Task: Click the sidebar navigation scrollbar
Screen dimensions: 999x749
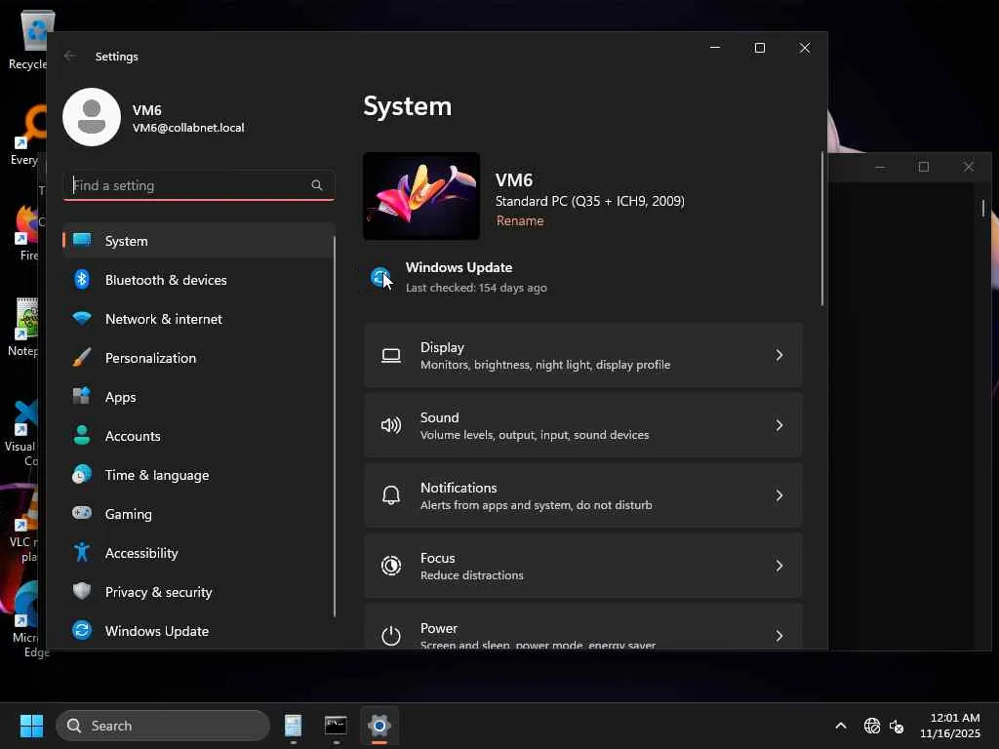Action: click(x=334, y=427)
